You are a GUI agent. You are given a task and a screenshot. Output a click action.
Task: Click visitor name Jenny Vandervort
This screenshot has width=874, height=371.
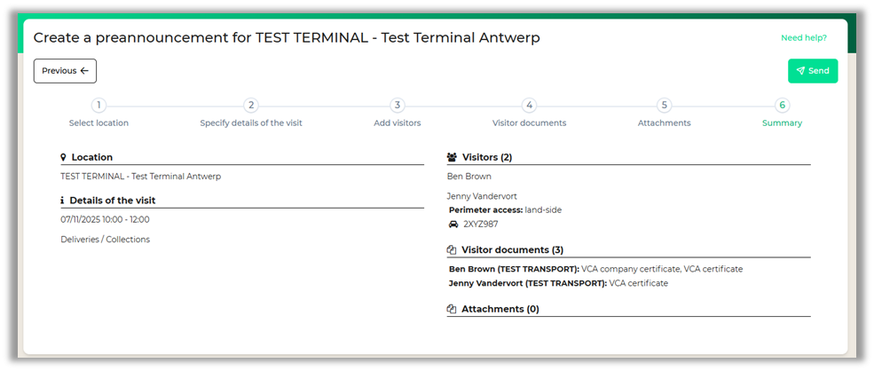pos(482,196)
